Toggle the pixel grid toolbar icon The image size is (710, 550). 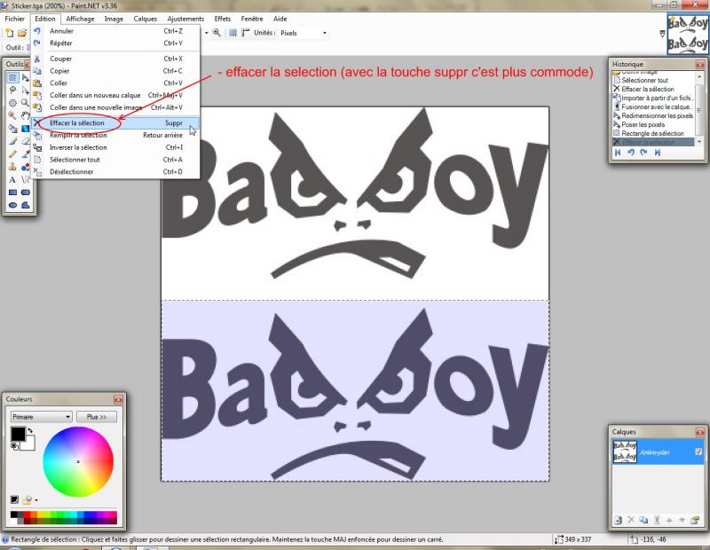[233, 33]
